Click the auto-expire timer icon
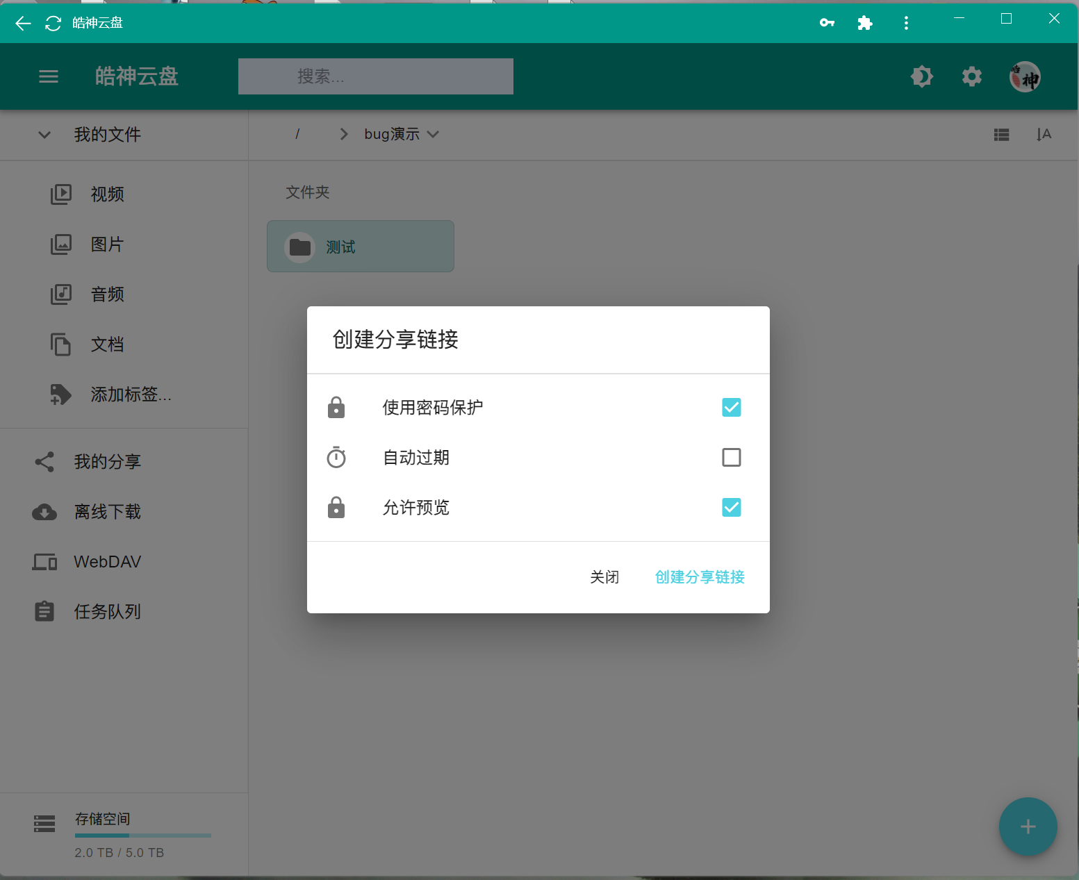 coord(336,457)
